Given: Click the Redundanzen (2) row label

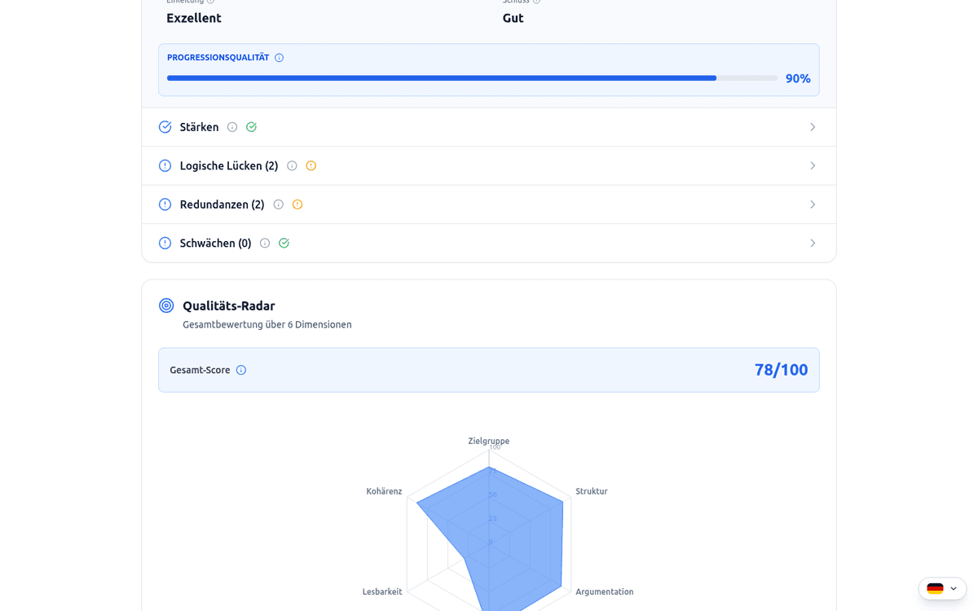Looking at the screenshot, I should 222,204.
